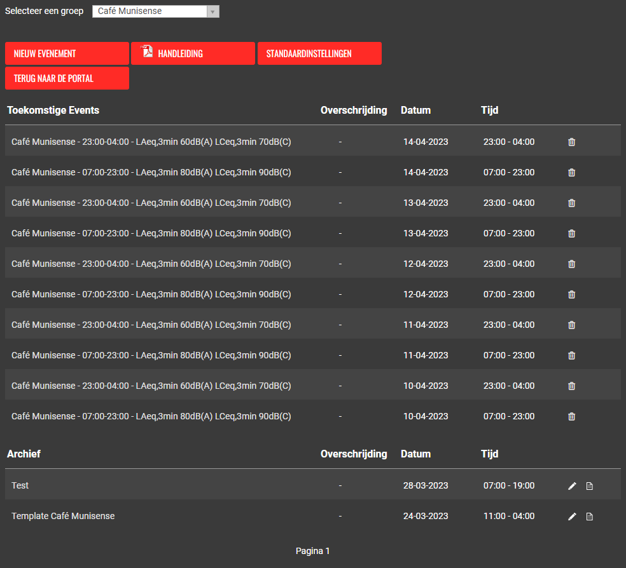Screen dimensions: 626x568
Task: Click the dropdown arrow next to Café Munisense
Action: [x=212, y=11]
